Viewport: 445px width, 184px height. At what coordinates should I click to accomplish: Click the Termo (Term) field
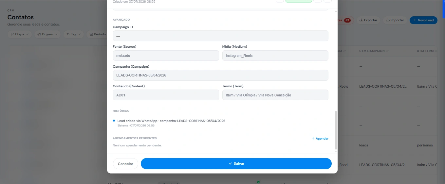tap(275, 95)
